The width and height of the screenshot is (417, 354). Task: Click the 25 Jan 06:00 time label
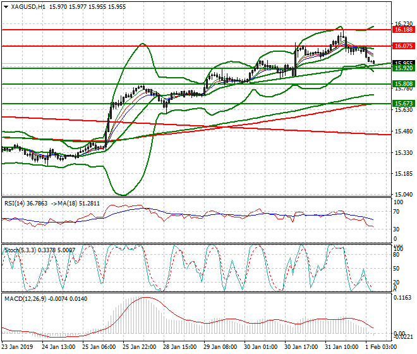(x=99, y=347)
